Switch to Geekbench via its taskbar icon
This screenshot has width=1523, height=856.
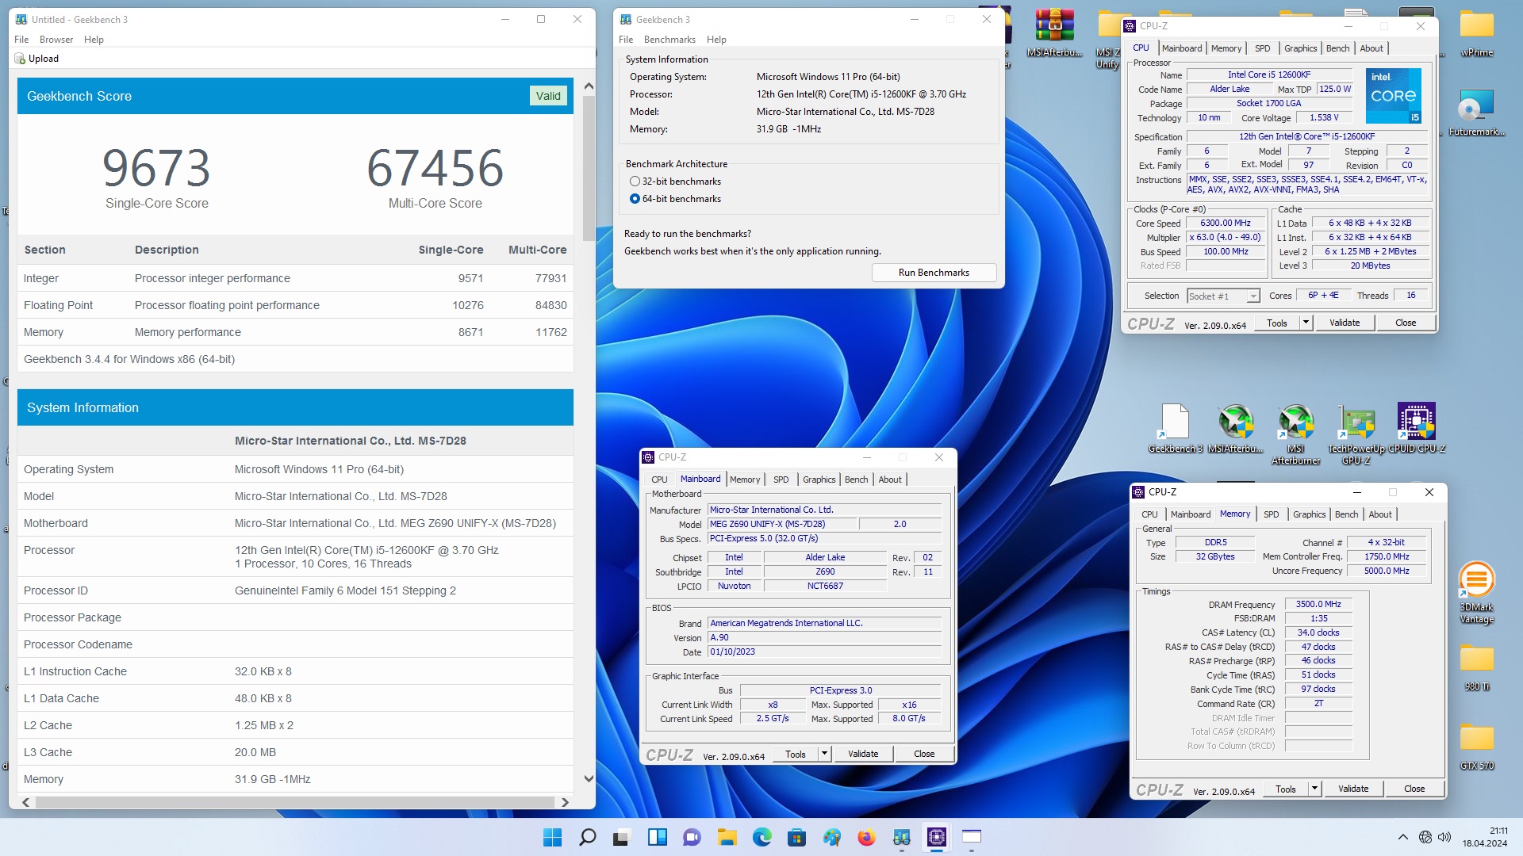click(x=901, y=837)
